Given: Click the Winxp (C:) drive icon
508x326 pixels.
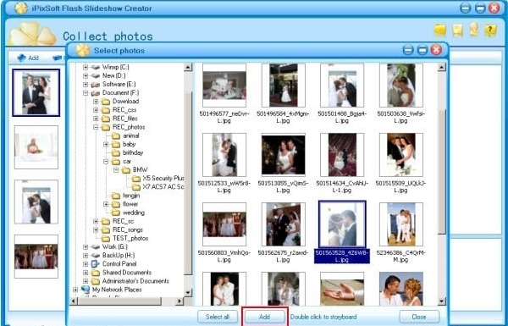Looking at the screenshot, I should [95, 67].
